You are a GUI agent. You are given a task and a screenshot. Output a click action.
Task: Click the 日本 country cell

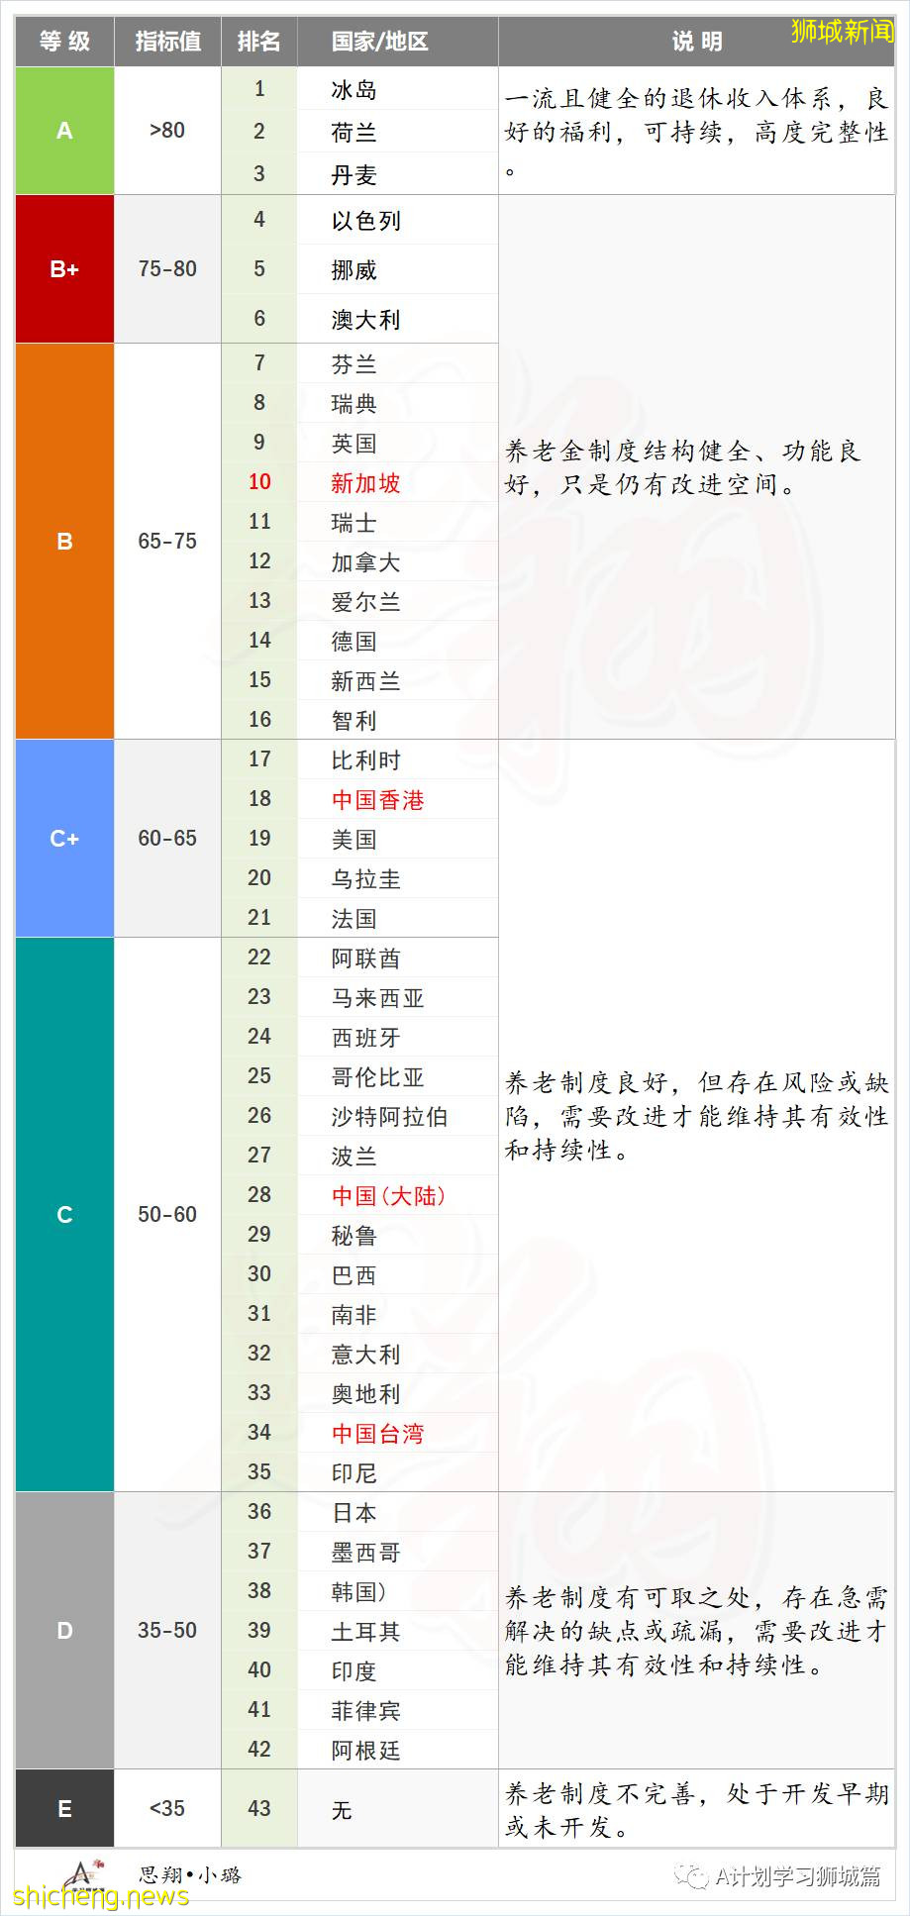(x=397, y=1512)
